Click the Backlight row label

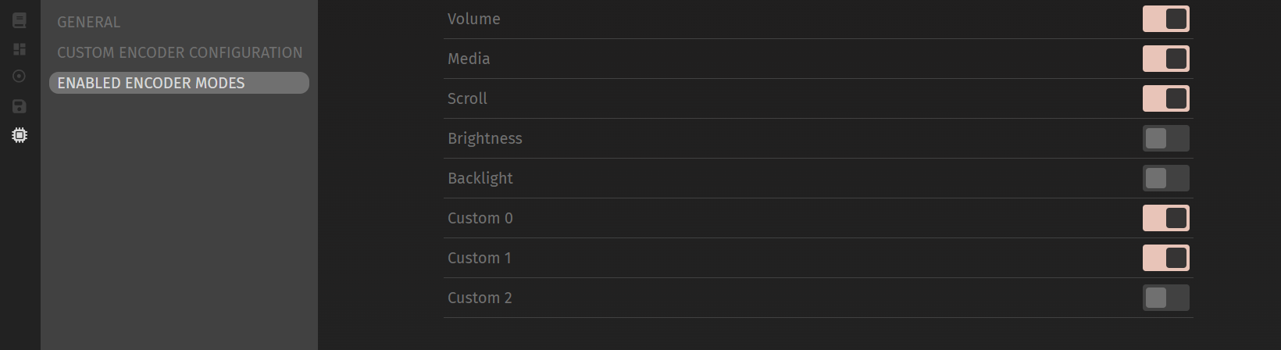point(480,178)
